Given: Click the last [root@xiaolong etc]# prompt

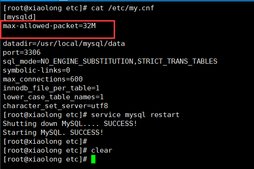Looking at the screenshot, I should pos(45,159).
